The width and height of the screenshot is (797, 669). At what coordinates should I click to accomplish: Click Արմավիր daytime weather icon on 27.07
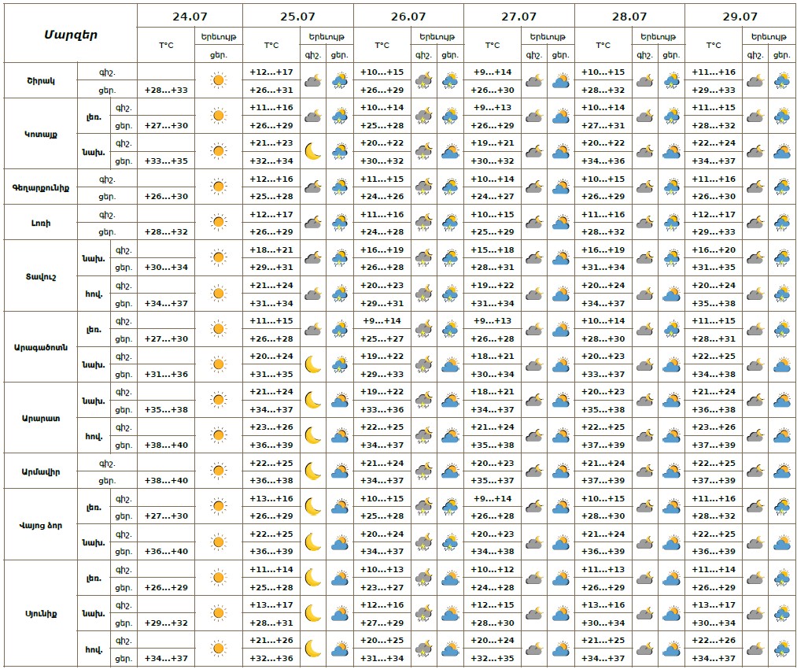[x=560, y=471]
